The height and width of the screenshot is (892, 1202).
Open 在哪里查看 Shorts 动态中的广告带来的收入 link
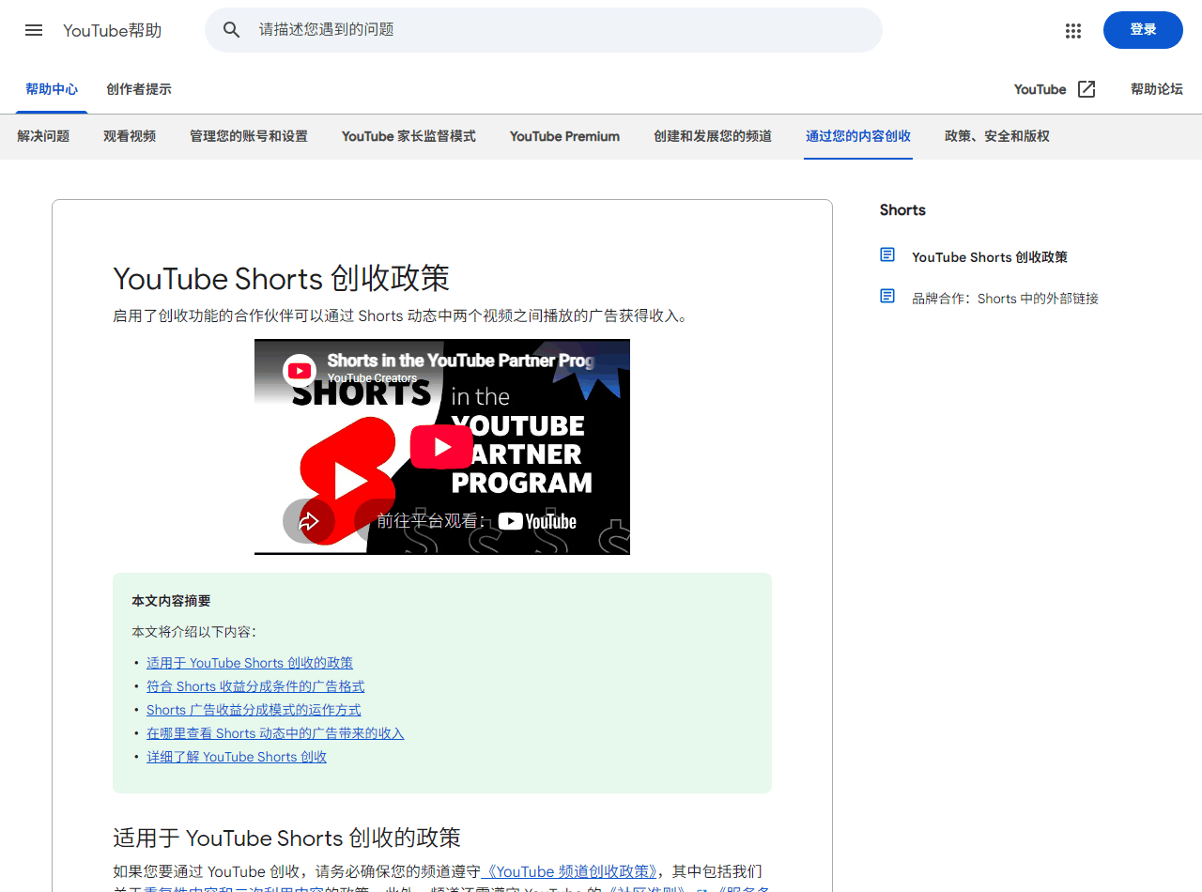[x=275, y=733]
